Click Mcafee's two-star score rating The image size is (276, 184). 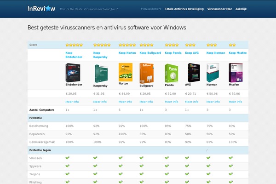(232, 45)
